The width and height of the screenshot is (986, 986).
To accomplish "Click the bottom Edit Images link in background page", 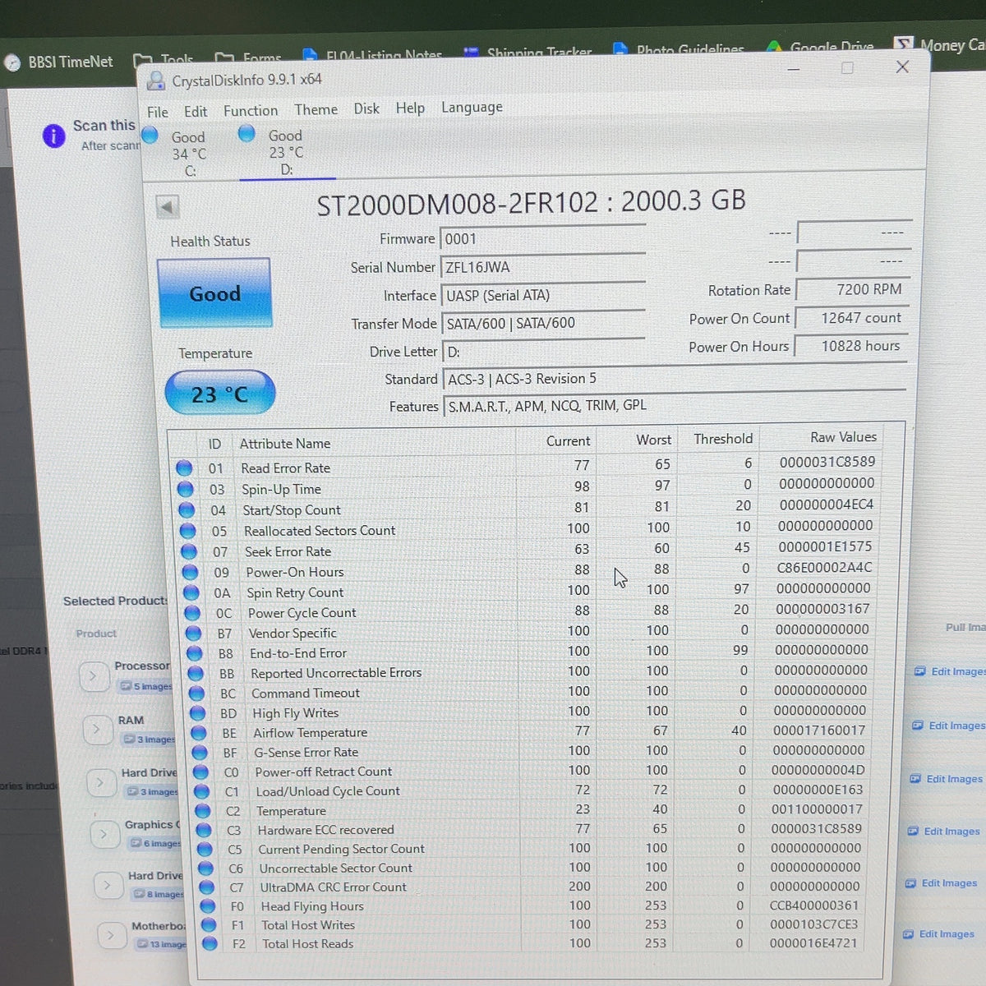I will tap(938, 933).
